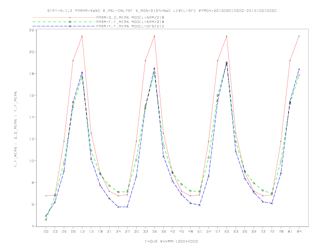Click the x-axis tick label 84
326x252 pixels.
pos(299,231)
